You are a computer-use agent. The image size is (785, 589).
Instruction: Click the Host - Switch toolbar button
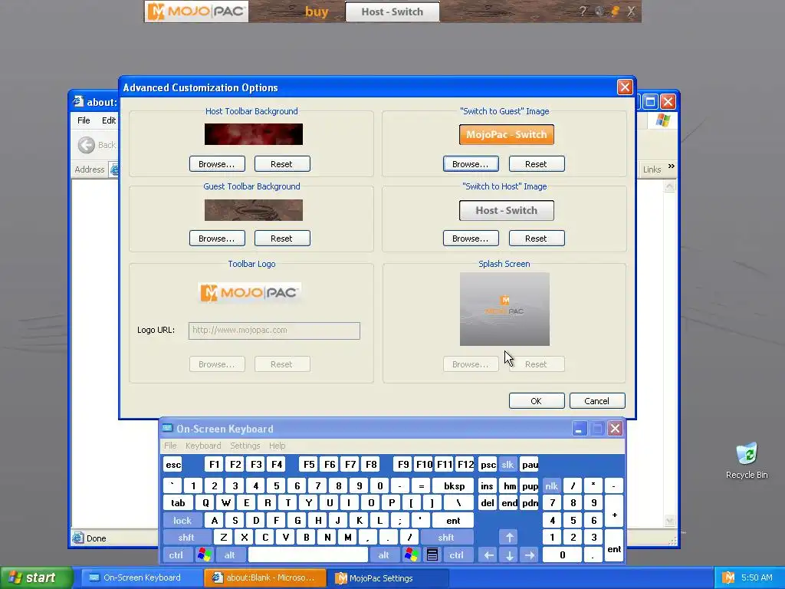pyautogui.click(x=392, y=12)
